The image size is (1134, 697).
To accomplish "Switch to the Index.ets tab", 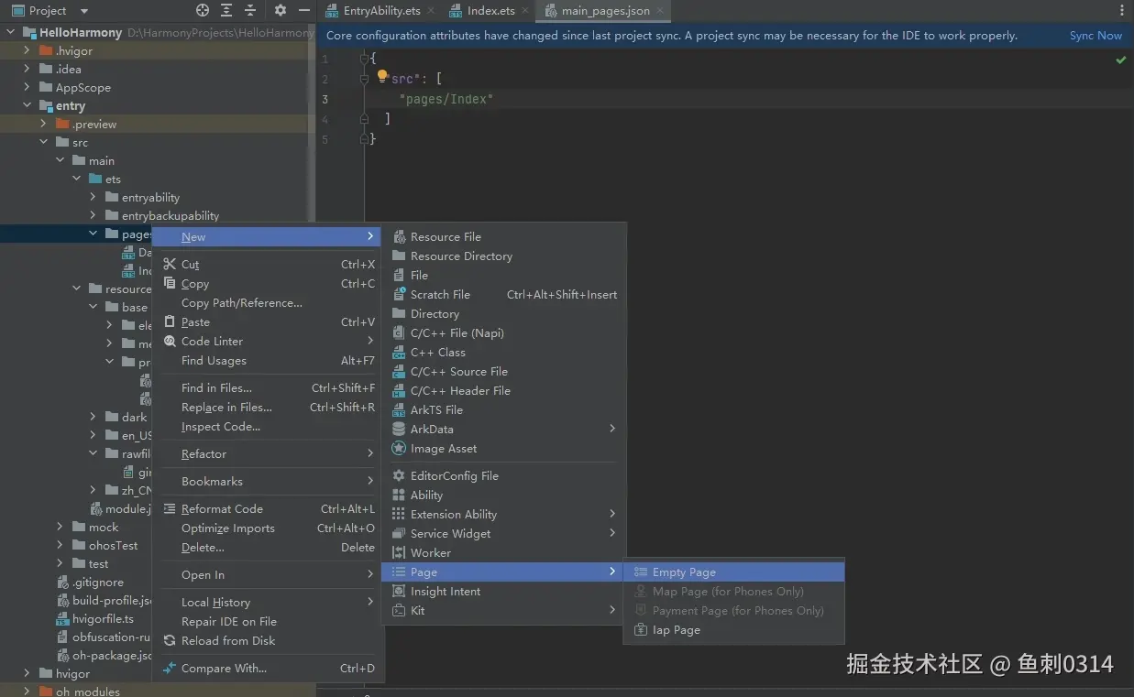I will (x=490, y=11).
